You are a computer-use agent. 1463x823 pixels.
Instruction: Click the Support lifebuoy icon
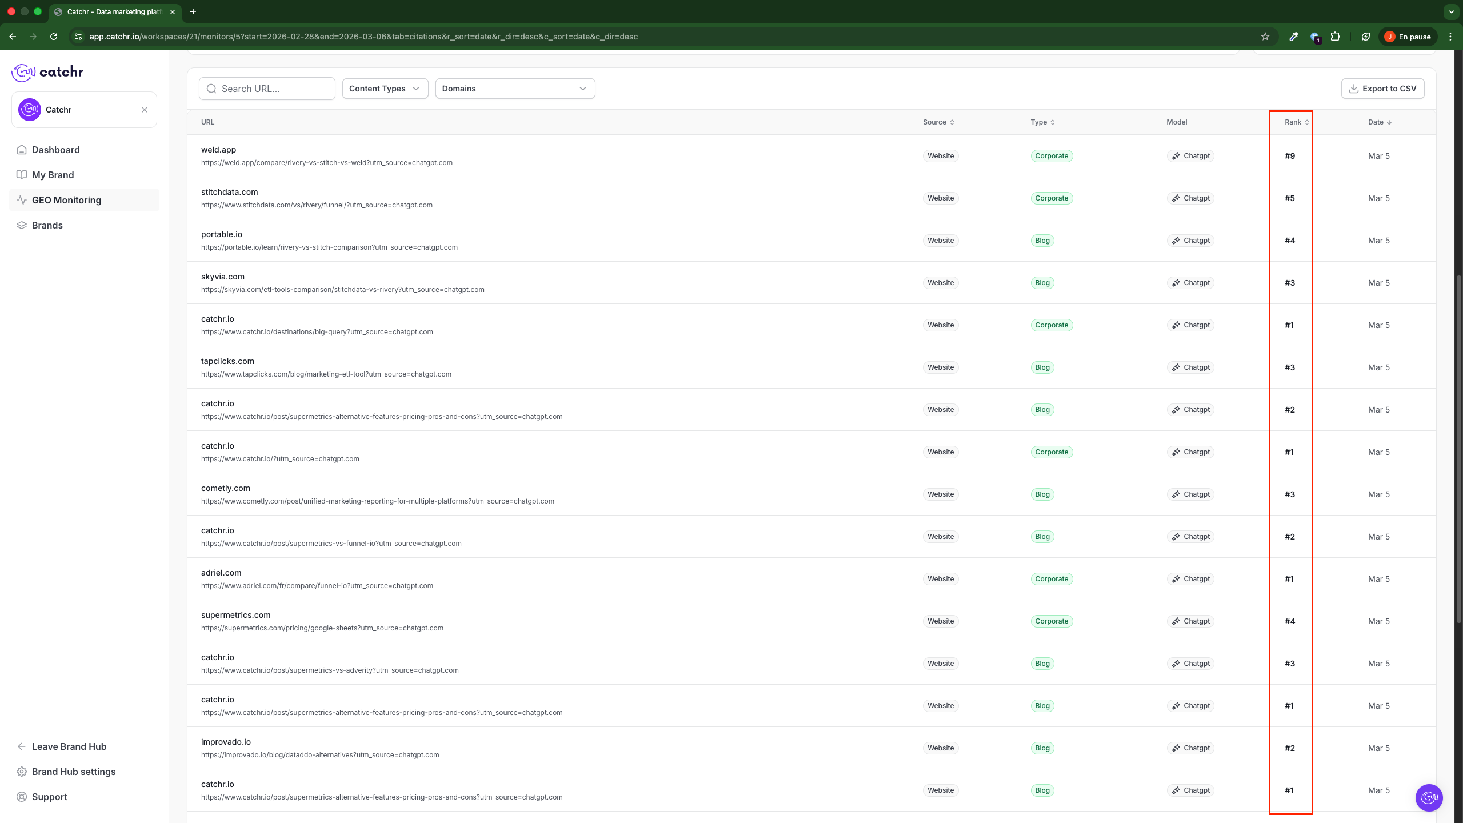click(x=22, y=797)
